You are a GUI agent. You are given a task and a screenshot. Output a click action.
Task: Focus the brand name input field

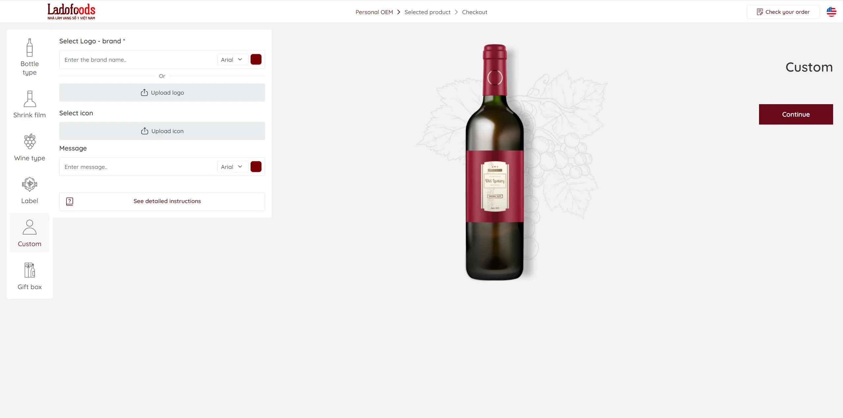click(138, 59)
